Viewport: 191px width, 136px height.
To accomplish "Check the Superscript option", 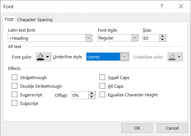I will pos(14,95).
